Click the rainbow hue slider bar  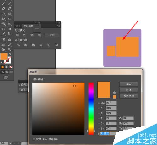pos(91,109)
